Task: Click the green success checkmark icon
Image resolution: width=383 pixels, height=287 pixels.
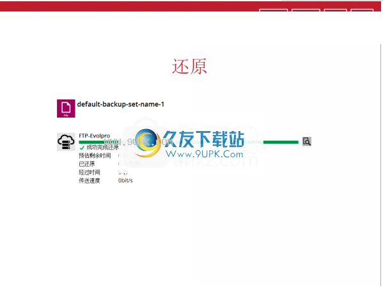Action: (82, 148)
